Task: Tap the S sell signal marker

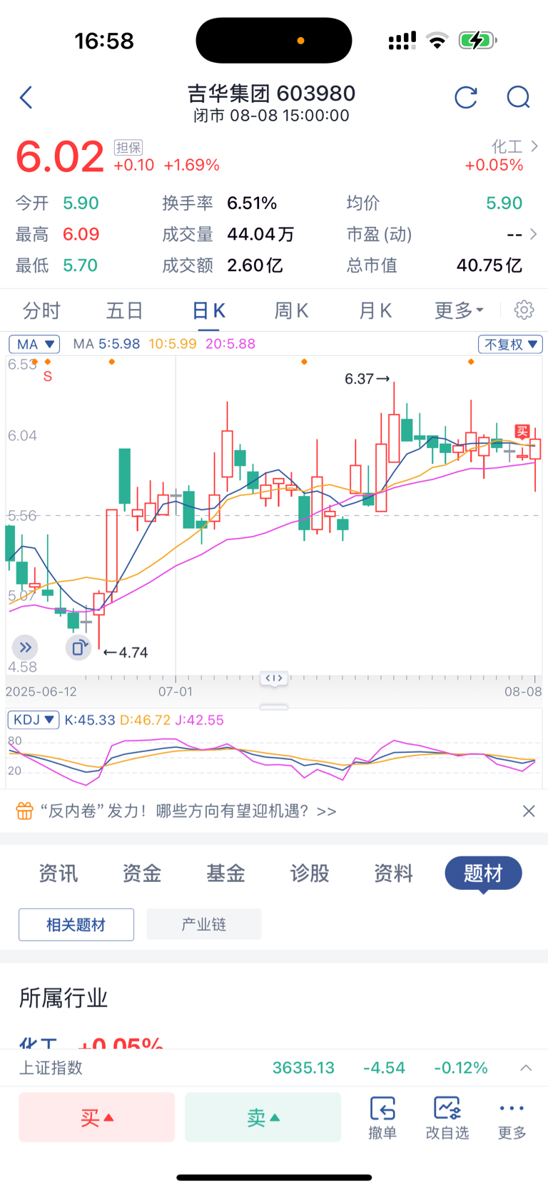Action: pos(48,376)
